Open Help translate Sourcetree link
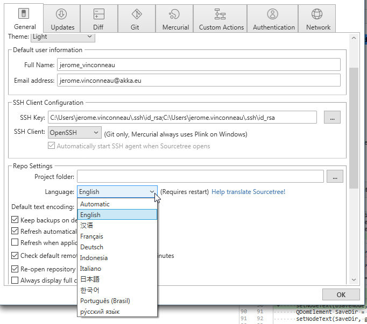Screen dimensions: 367x324 (248, 192)
